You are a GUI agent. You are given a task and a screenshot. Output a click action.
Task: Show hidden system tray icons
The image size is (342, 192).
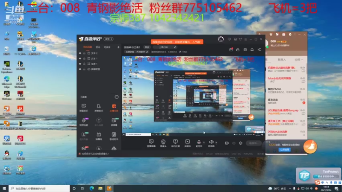point(290,189)
